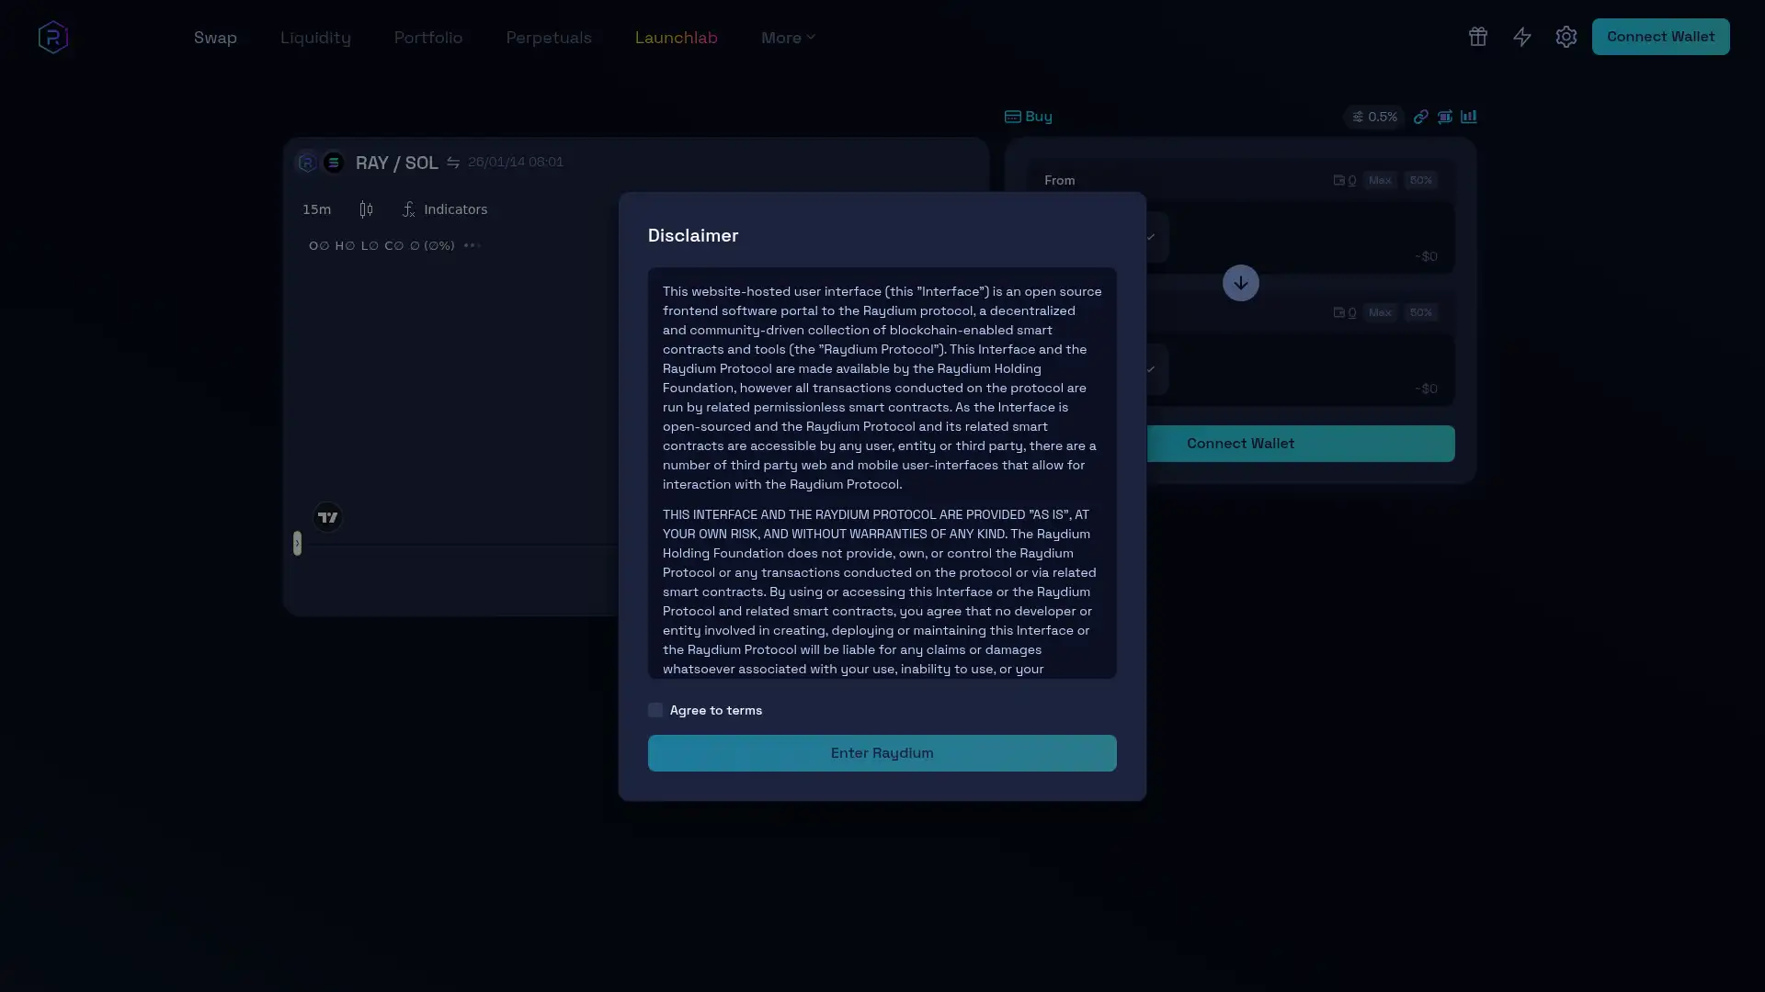Click the TradingView logo on the chart
This screenshot has width=1765, height=992.
(326, 516)
